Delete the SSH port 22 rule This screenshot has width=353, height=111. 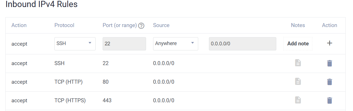(x=329, y=63)
